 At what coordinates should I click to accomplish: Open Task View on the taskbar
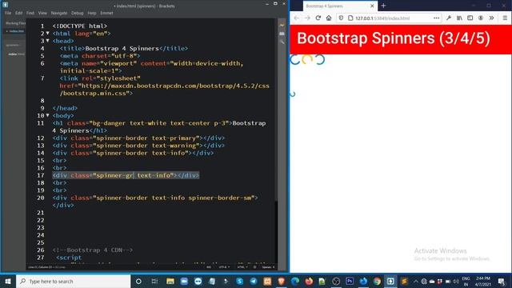coord(154,281)
